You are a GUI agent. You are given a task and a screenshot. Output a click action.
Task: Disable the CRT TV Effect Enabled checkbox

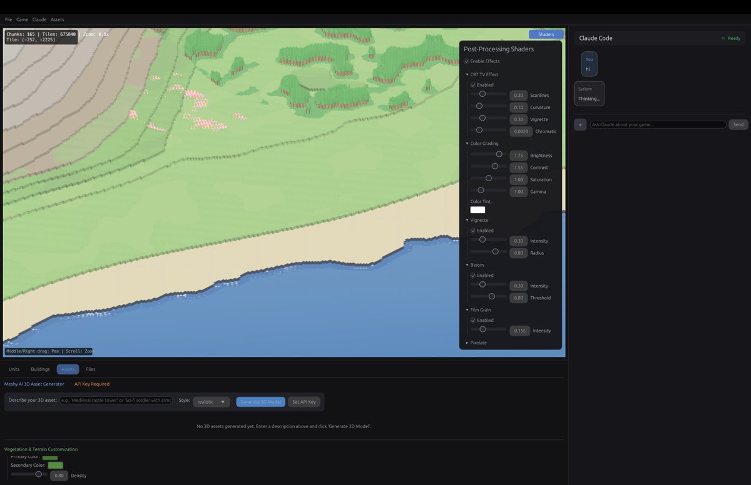point(473,85)
